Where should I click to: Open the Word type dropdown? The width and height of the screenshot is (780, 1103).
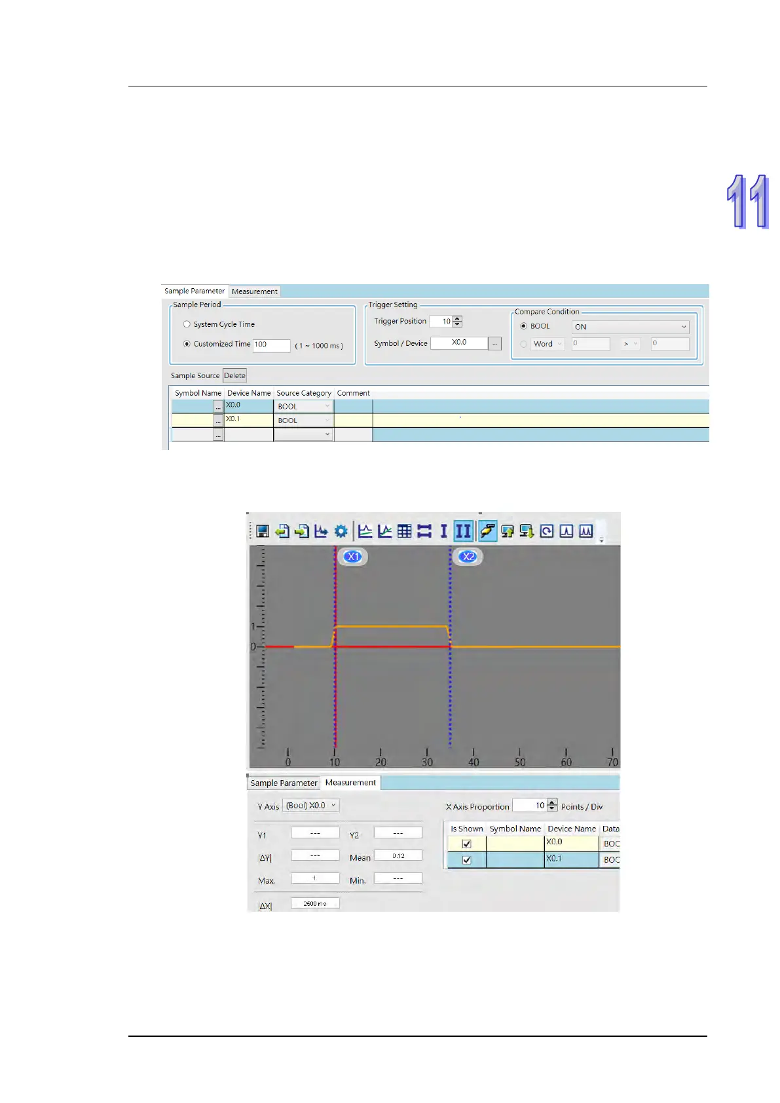548,344
